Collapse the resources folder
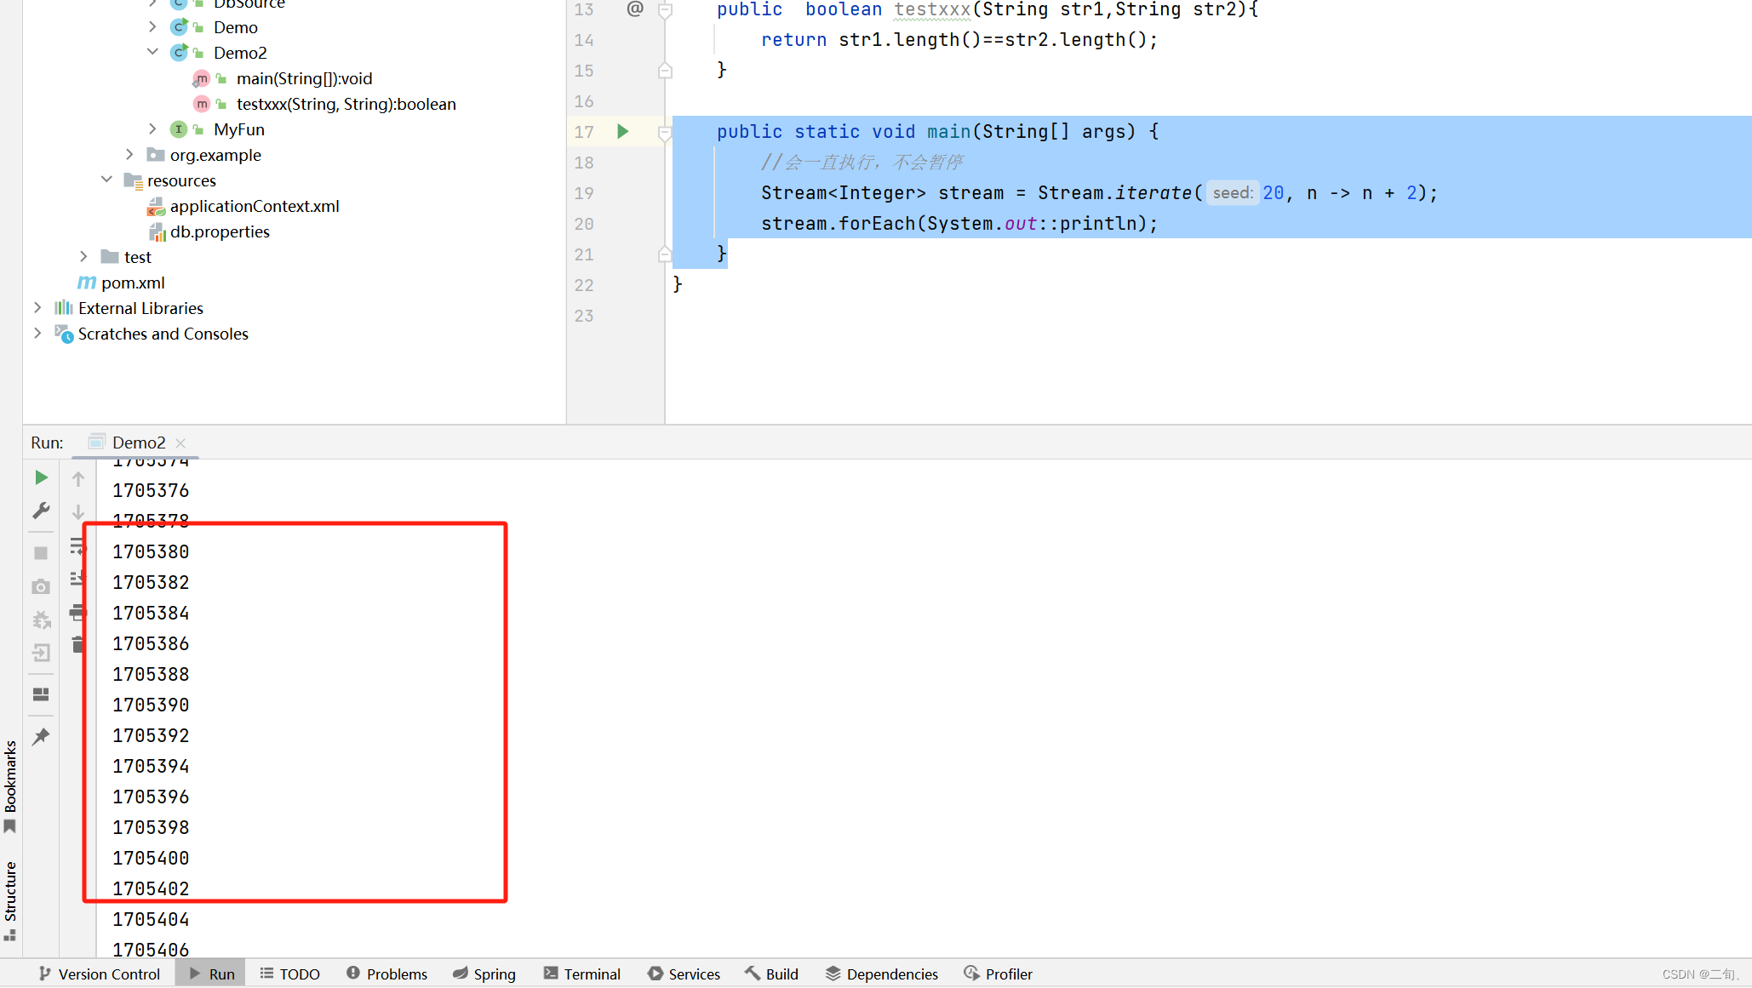1752x988 pixels. point(106,180)
